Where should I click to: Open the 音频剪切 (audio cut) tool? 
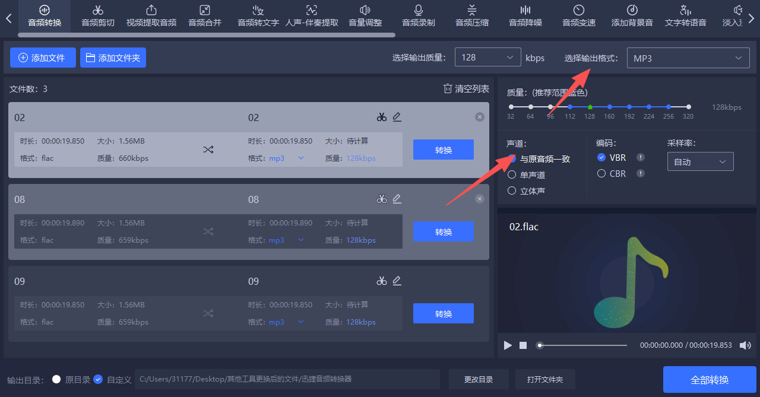coord(98,16)
